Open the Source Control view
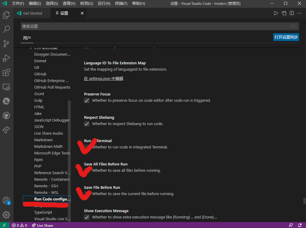Viewport: 306px width, 228px height. tap(6, 44)
